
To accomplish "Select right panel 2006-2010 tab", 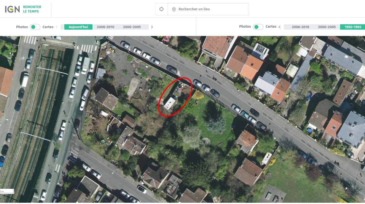I will click(x=301, y=27).
